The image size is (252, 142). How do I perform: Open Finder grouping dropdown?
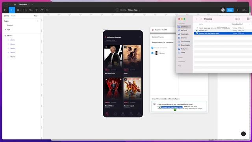point(249,19)
